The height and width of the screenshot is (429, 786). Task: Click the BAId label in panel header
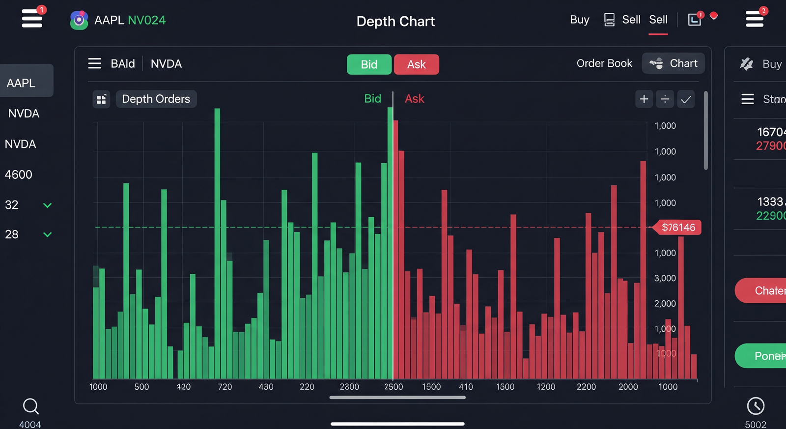[123, 64]
